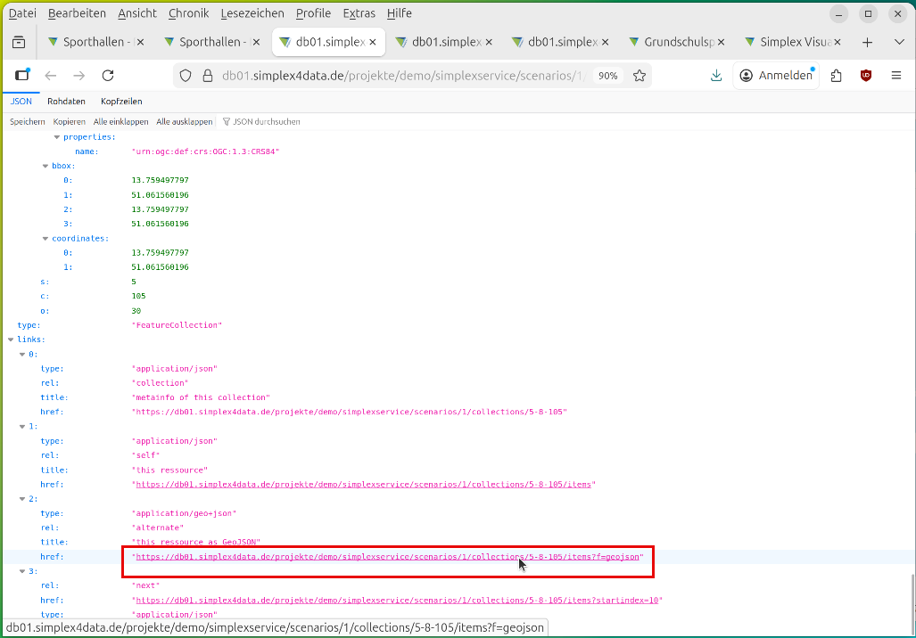The height and width of the screenshot is (638, 916).
Task: Toggle the sidebar icon left of back button
Action: (22, 76)
